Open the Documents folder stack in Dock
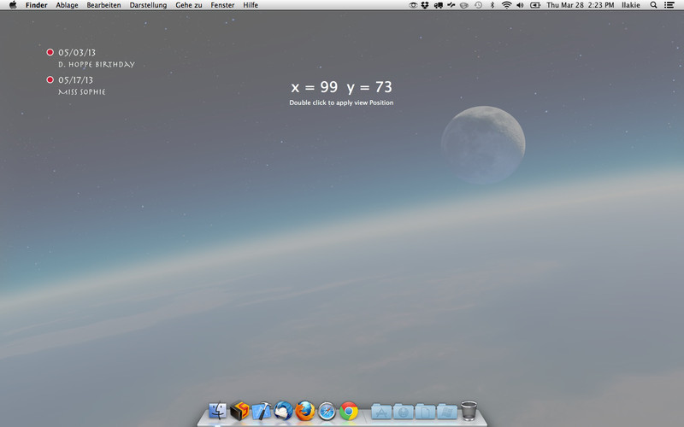The height and width of the screenshot is (427, 684). click(425, 412)
